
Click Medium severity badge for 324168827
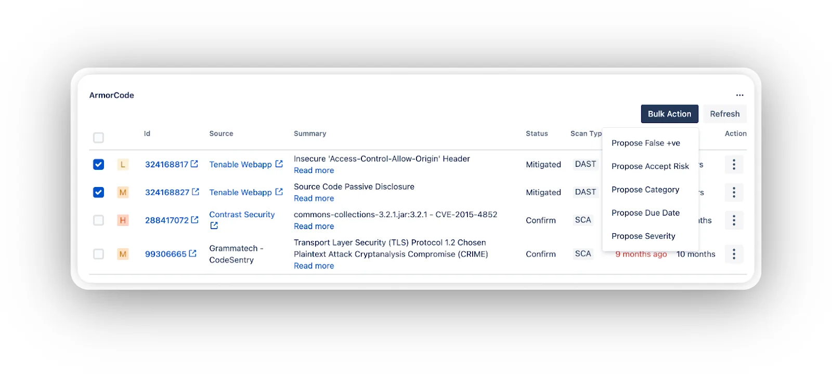[x=123, y=192]
